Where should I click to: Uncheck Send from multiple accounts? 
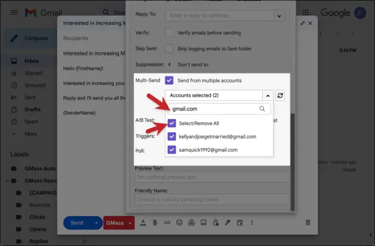point(170,80)
